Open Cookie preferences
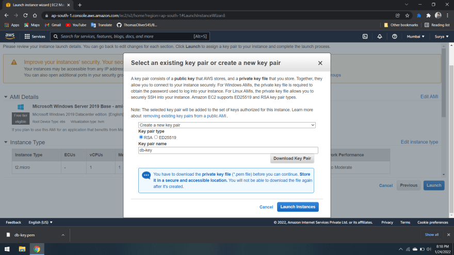The width and height of the screenshot is (454, 255). 432,223
